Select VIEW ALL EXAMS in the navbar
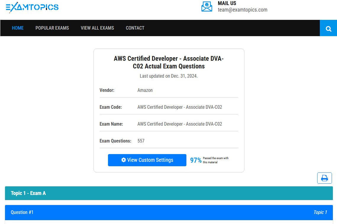 (97, 28)
